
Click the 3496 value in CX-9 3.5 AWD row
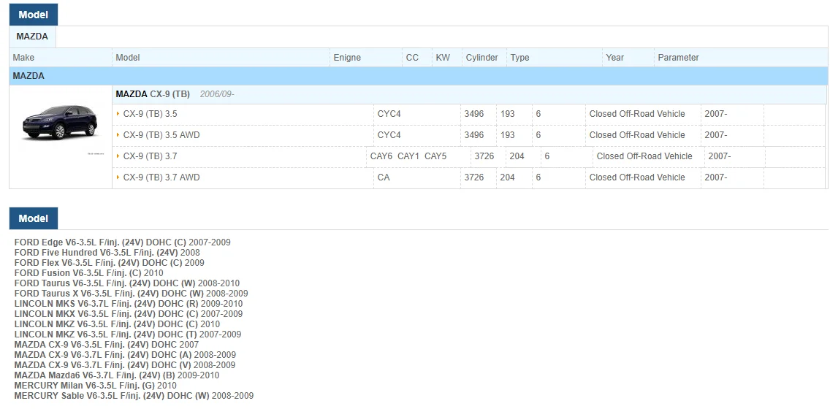click(473, 135)
